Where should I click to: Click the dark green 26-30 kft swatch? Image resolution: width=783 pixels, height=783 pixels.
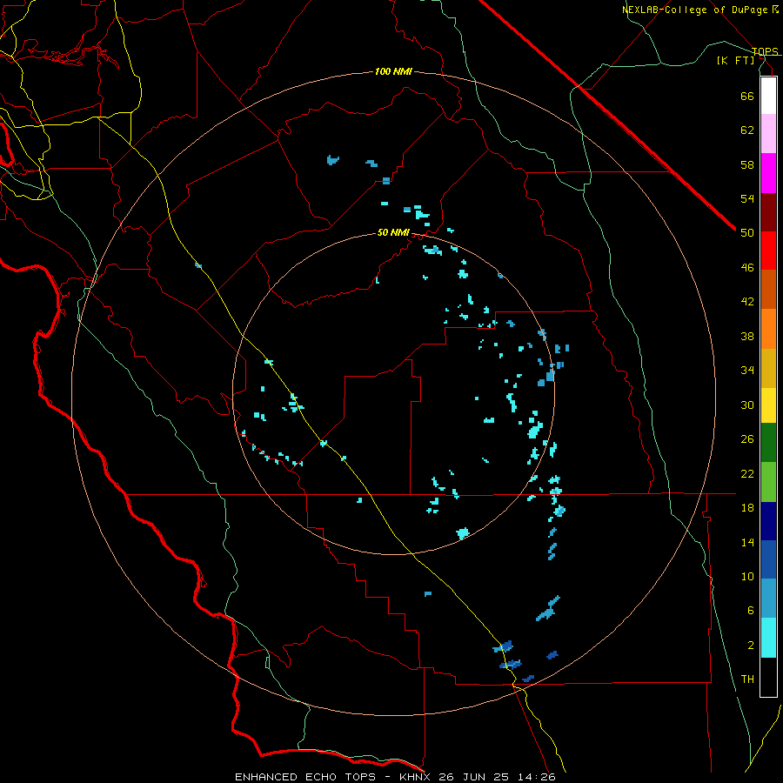[x=768, y=443]
